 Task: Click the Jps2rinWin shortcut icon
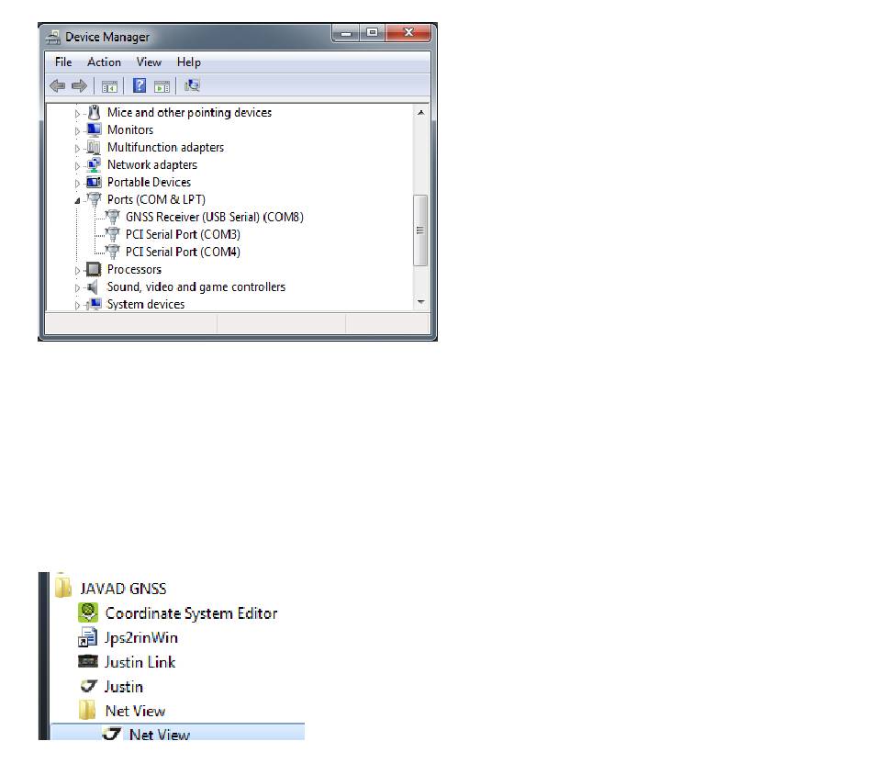tap(87, 637)
